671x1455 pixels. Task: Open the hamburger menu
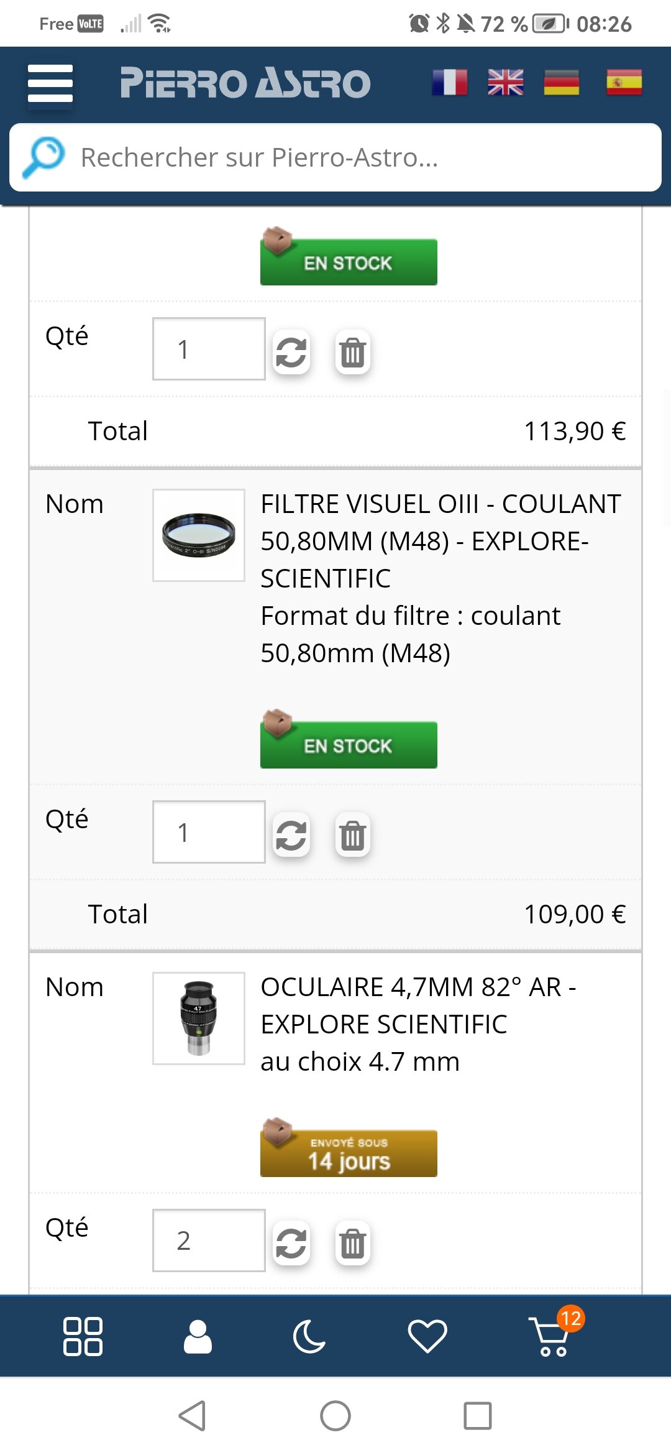click(x=50, y=83)
